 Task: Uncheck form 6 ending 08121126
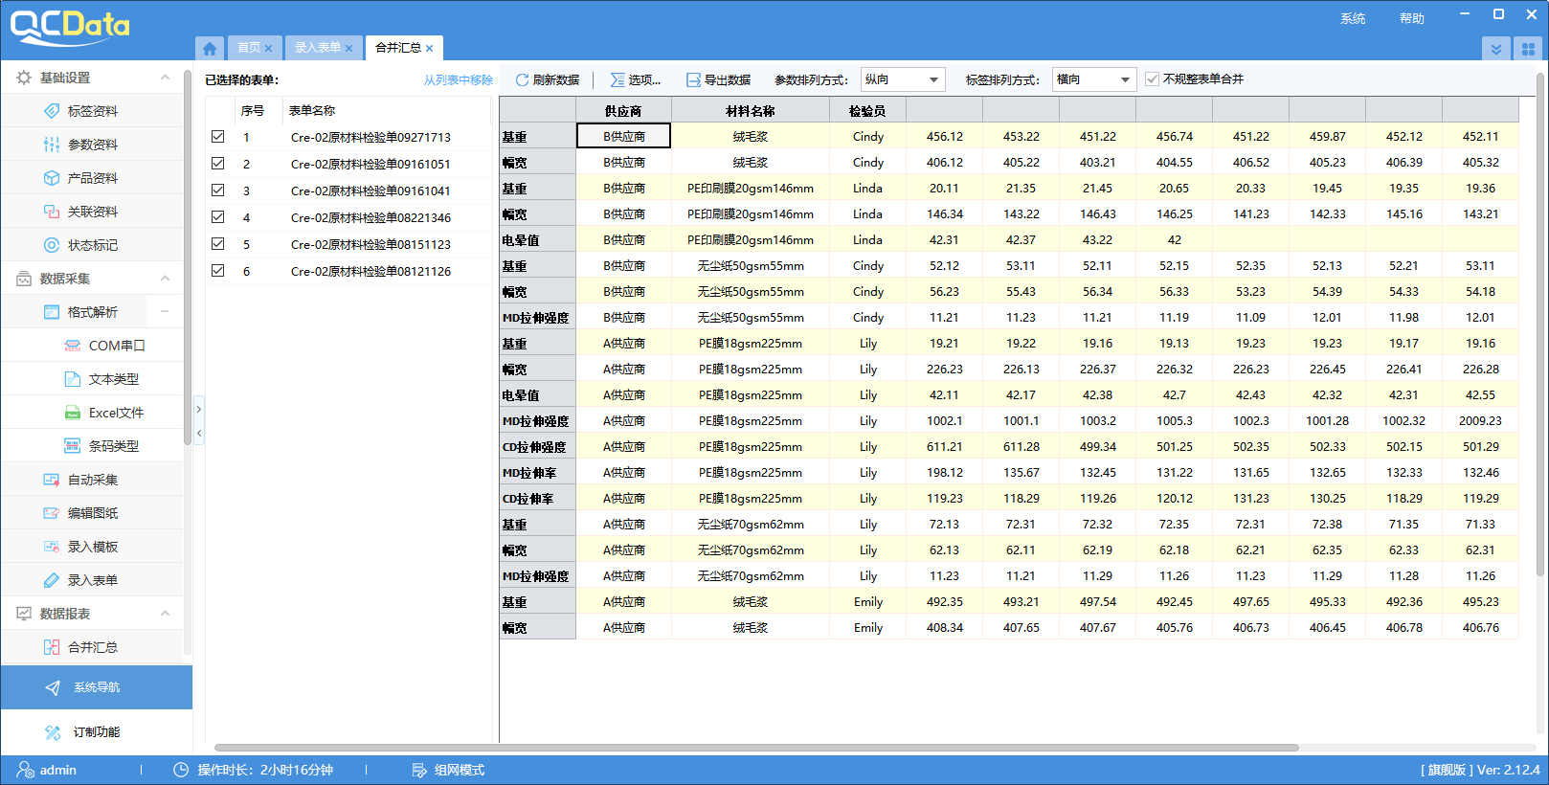click(218, 271)
